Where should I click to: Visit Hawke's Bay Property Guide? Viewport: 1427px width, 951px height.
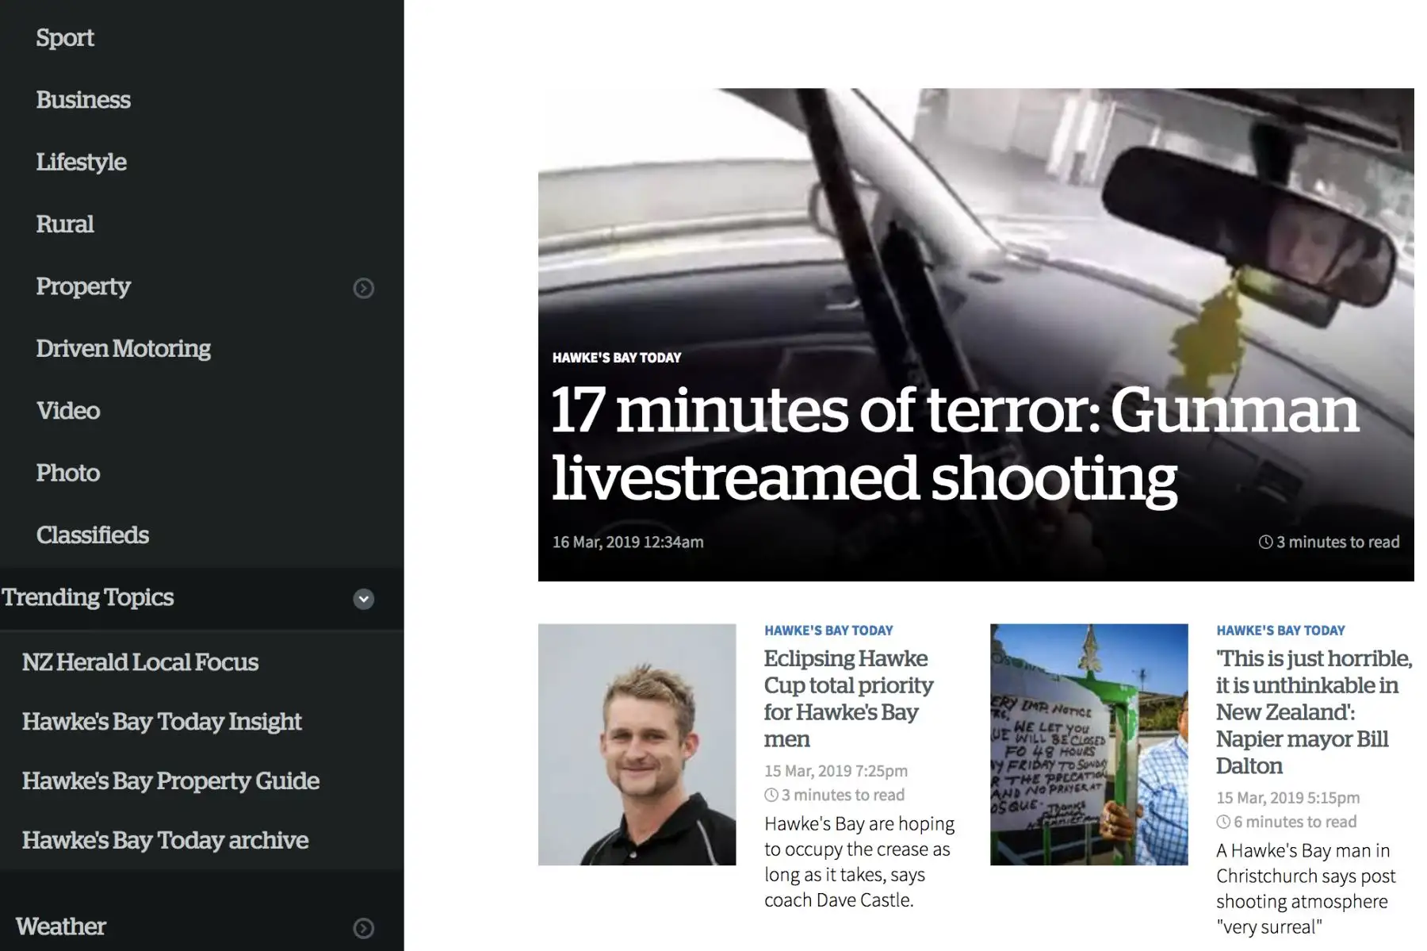tap(170, 781)
